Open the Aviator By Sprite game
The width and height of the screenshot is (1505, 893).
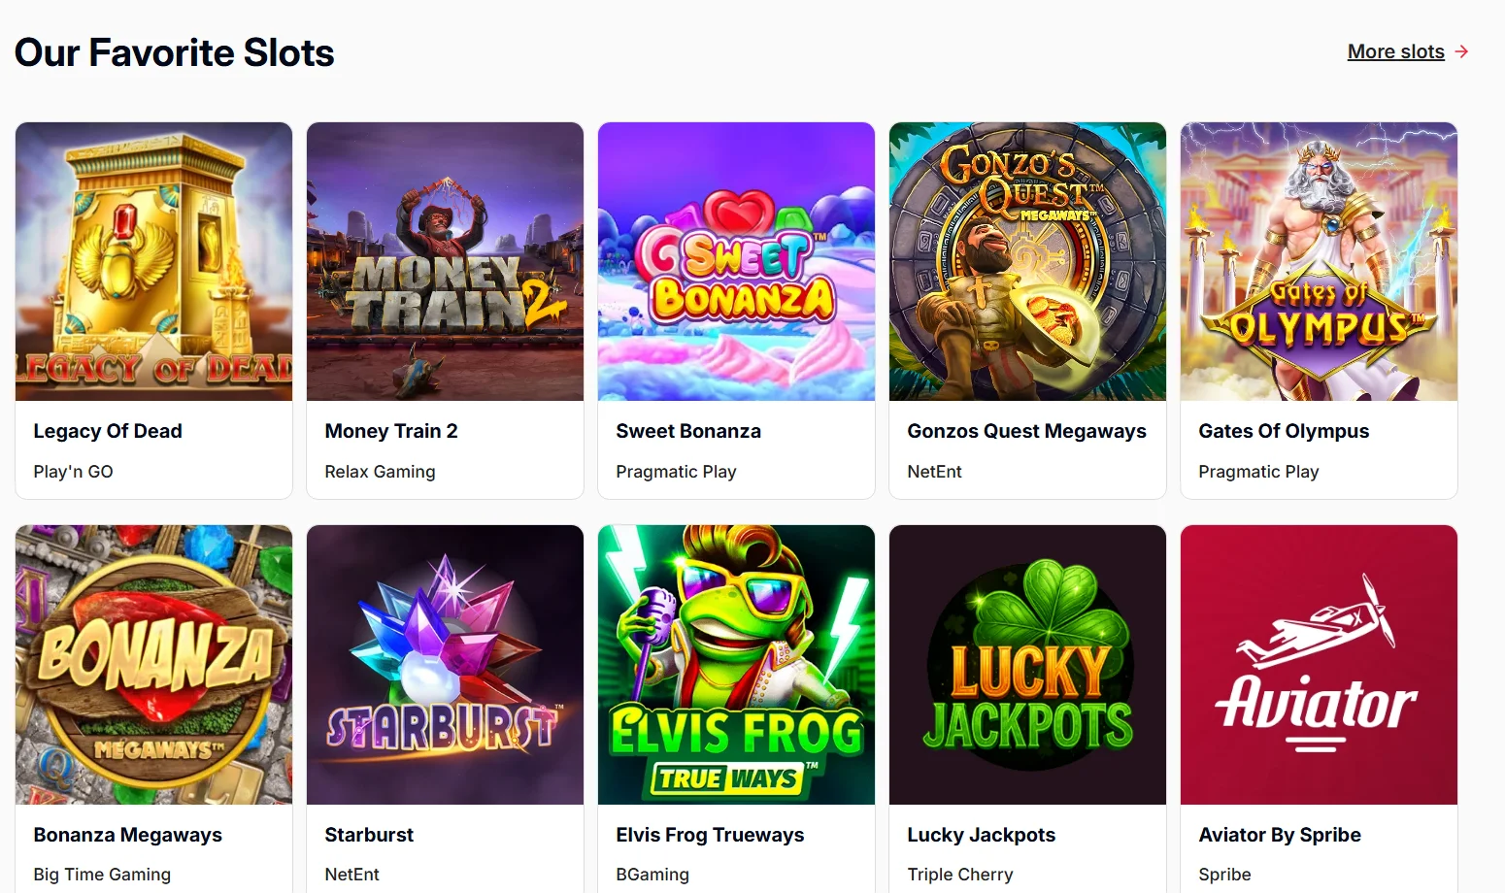coord(1318,665)
